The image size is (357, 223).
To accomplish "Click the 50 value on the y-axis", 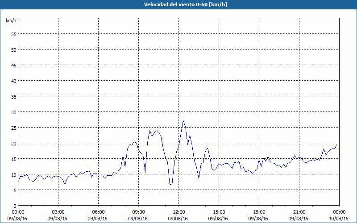I will [x=14, y=50].
